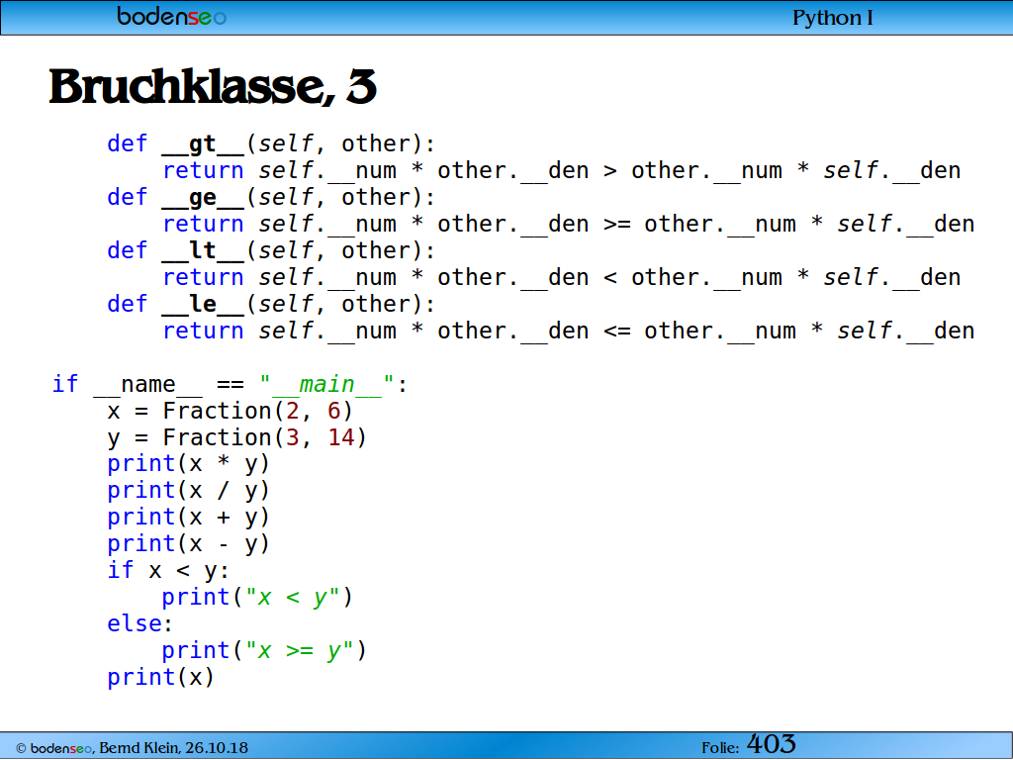
Task: Click the slide title "Bruchklasse, 3"
Action: click(x=213, y=86)
